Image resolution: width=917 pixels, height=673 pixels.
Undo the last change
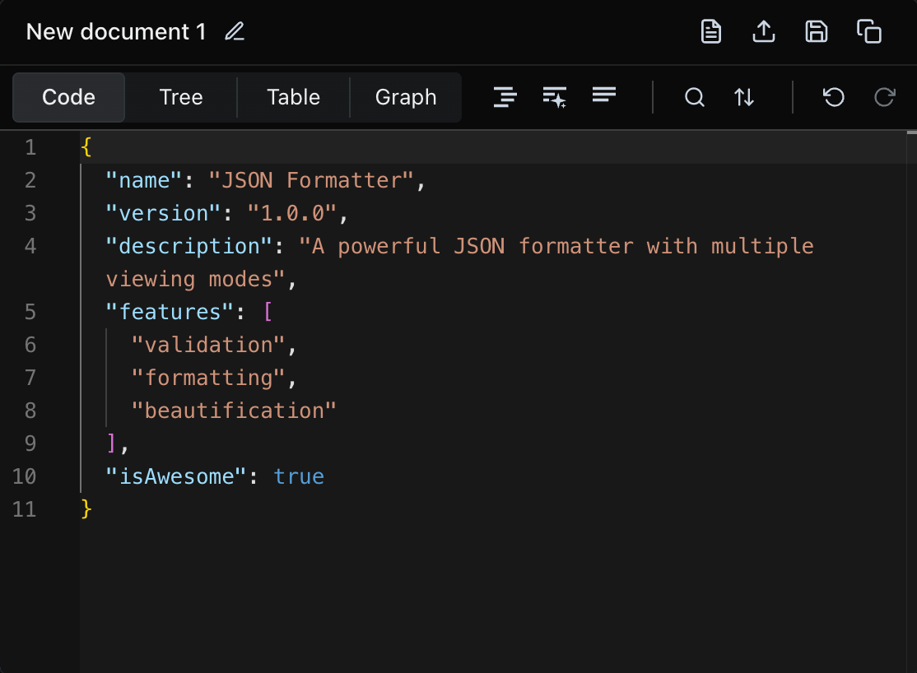pos(833,97)
